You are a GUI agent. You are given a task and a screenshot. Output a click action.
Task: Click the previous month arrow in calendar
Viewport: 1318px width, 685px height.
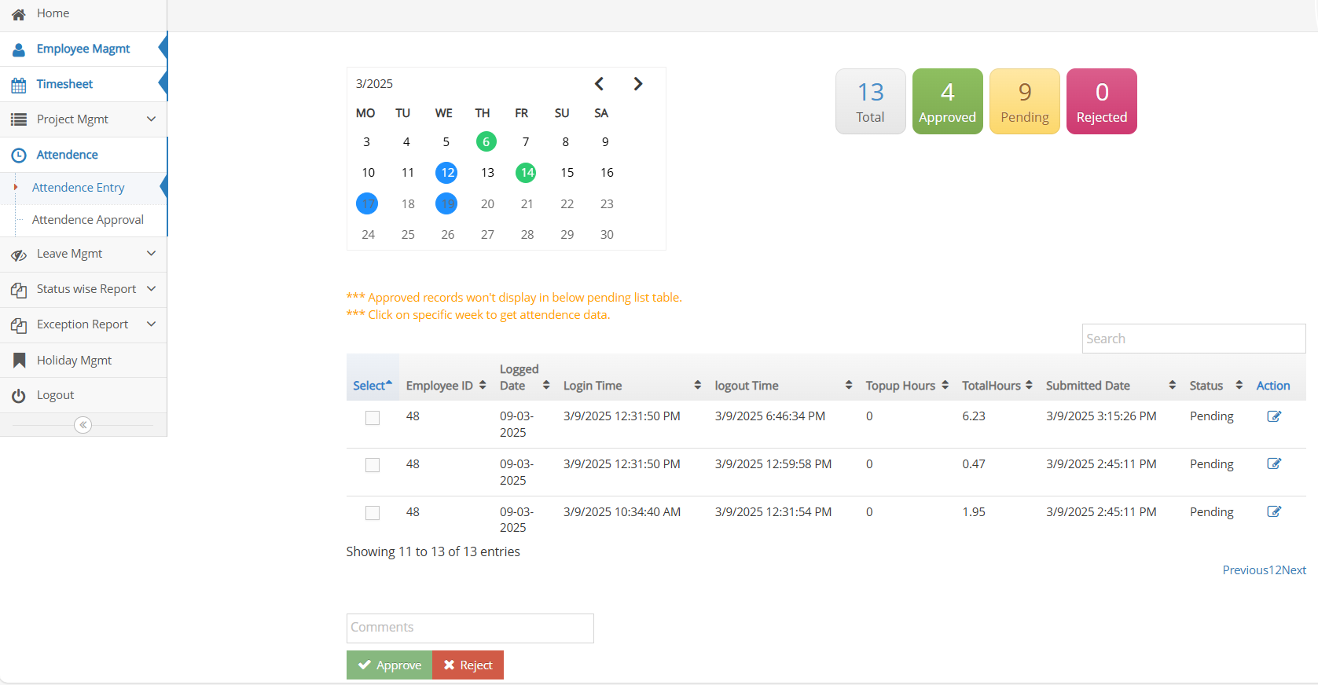click(599, 84)
